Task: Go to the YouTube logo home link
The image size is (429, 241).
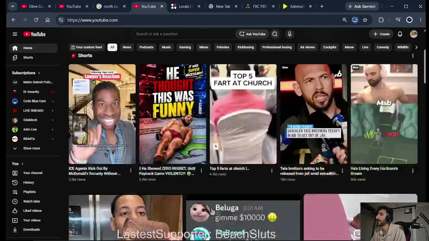Action: point(35,34)
